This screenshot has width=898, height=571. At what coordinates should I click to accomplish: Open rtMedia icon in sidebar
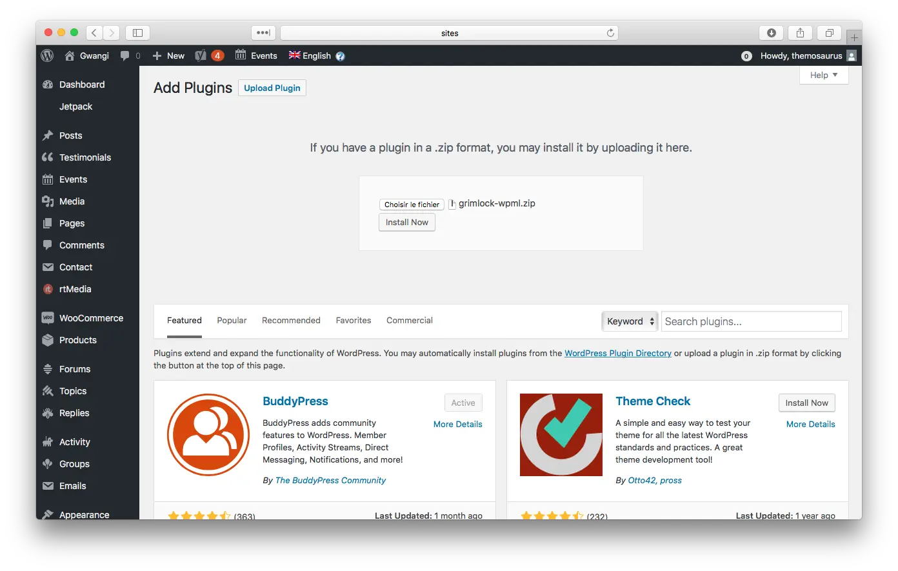pyautogui.click(x=48, y=289)
